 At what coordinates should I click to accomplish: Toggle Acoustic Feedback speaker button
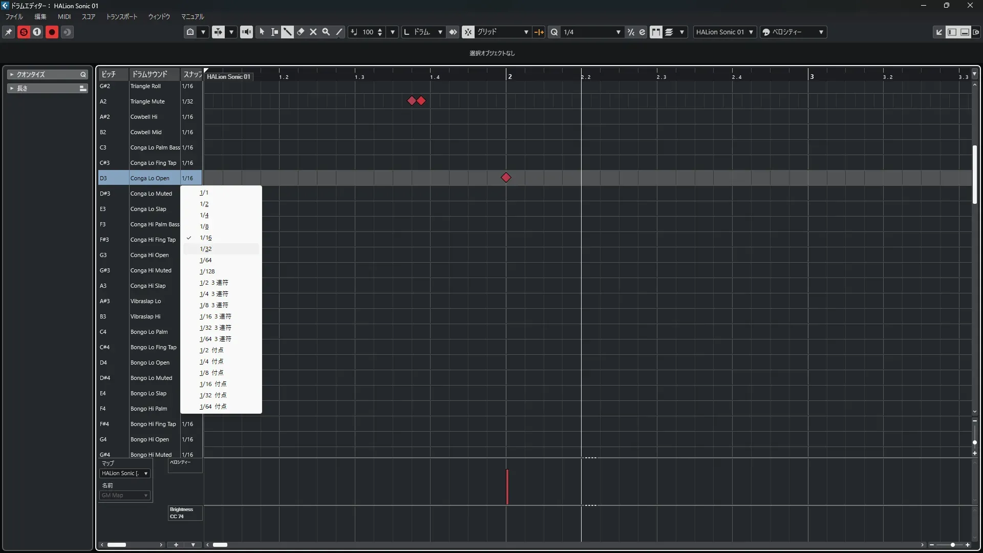point(246,32)
